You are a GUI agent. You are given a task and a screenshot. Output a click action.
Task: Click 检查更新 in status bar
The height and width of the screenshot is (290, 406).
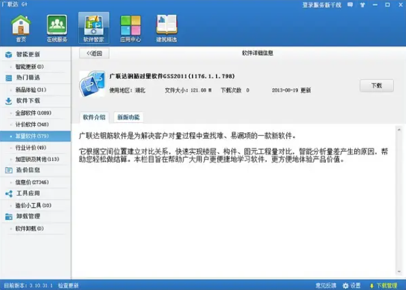68,285
